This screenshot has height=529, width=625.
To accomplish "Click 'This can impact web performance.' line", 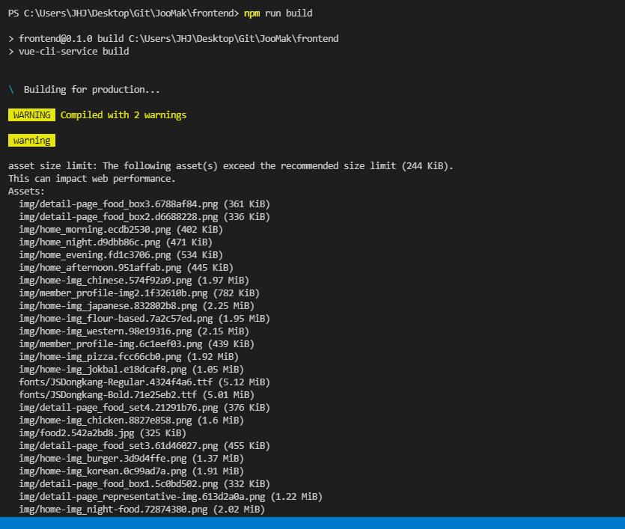I will tap(91, 179).
